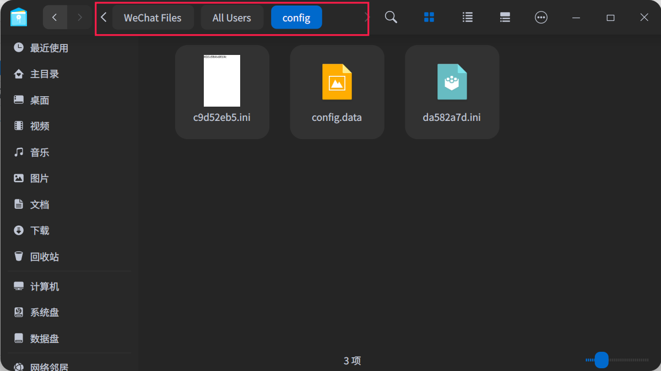
Task: Select the c9d52eb5.ini file thumbnail
Action: pos(222,81)
